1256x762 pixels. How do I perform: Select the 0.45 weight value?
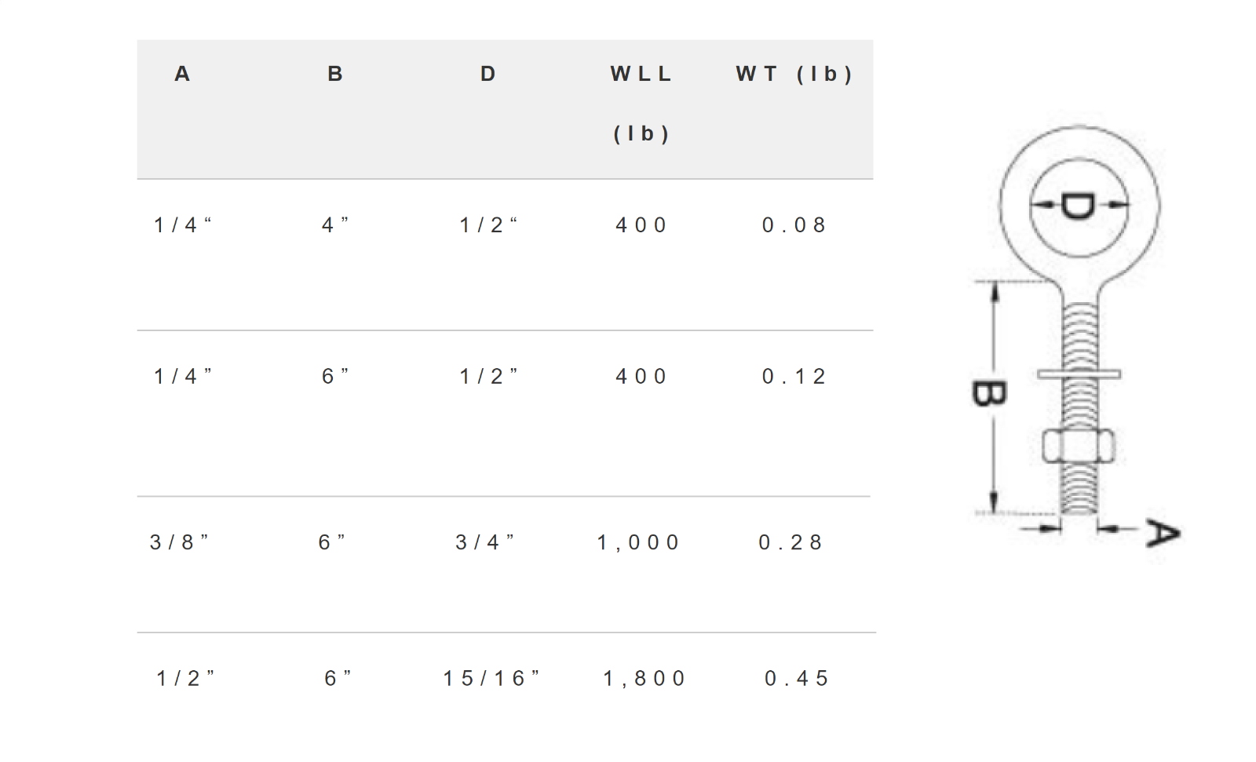tap(798, 678)
